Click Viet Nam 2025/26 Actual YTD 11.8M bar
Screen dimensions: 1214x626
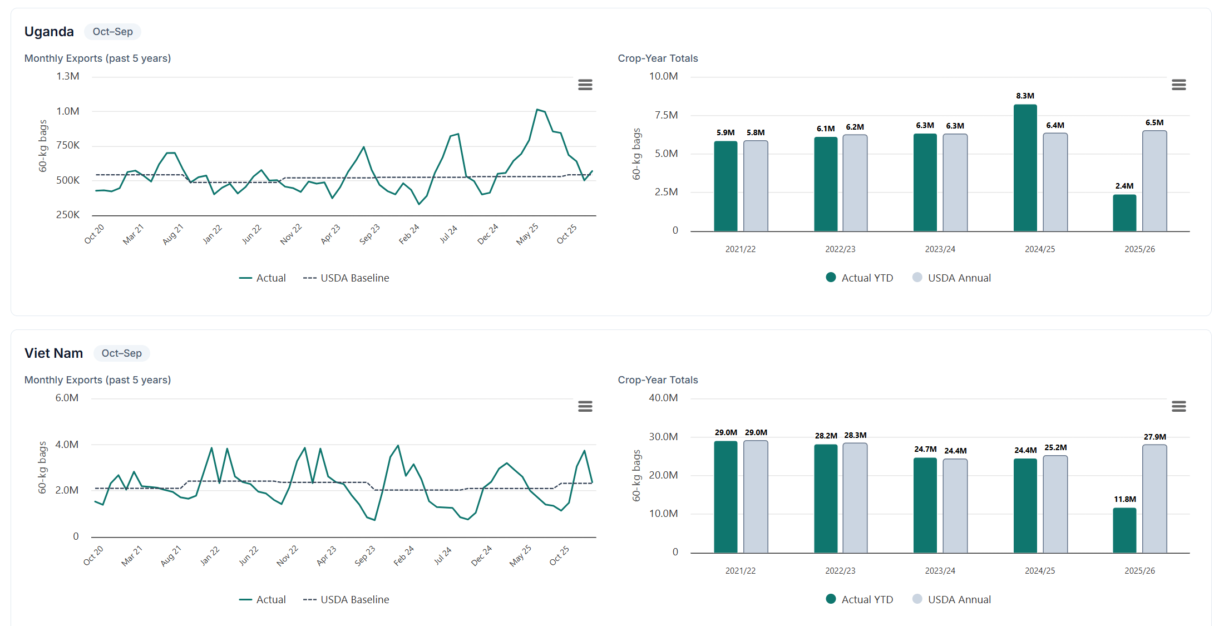tap(1124, 530)
